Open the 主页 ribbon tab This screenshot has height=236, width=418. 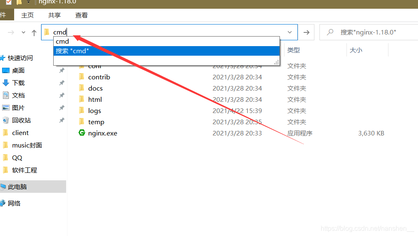point(27,15)
